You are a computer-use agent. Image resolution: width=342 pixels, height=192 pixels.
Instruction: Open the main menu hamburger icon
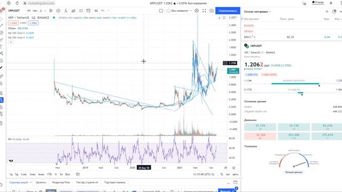click(1, 11)
